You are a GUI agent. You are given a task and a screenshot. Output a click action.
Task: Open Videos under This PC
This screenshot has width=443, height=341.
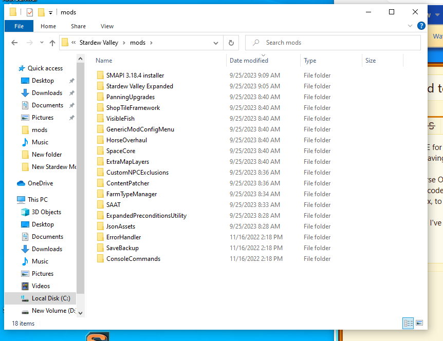pos(41,286)
